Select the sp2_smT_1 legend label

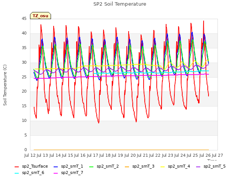coord(72,166)
